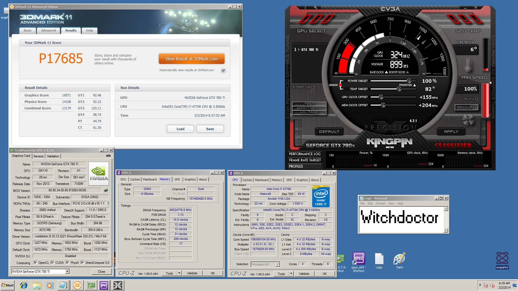Screen dimensions: 518x291
Task: Open Tools dropdown arrow in CPU-Z Memory window
Action: click(x=179, y=273)
